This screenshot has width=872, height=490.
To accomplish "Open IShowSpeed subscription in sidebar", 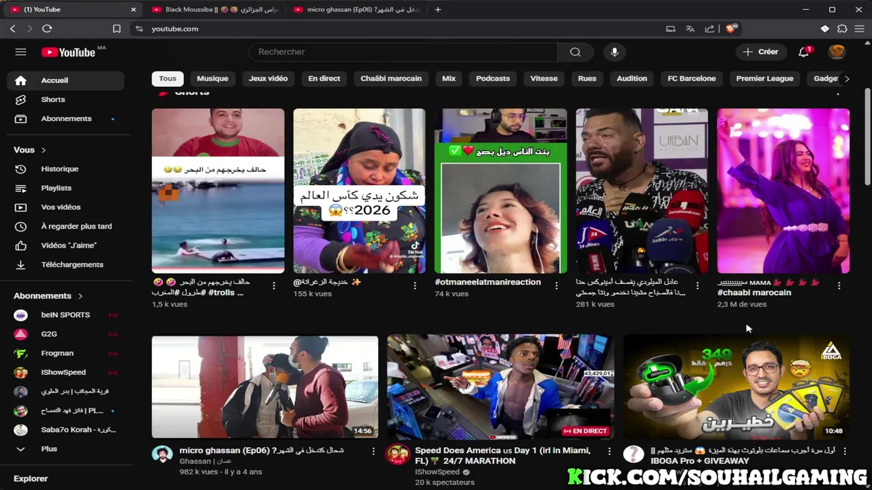I will point(65,372).
